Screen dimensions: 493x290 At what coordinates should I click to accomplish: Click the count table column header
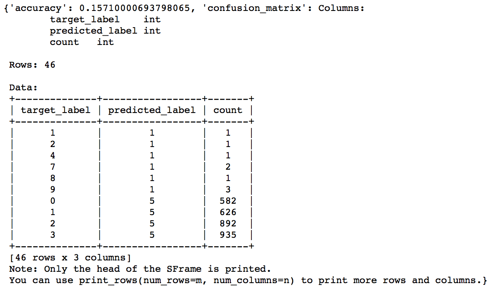[x=228, y=110]
